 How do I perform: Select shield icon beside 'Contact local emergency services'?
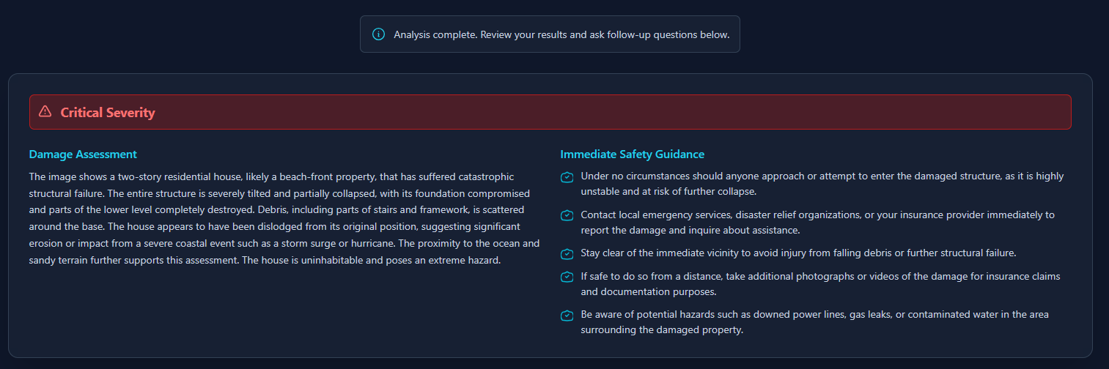pyautogui.click(x=567, y=215)
